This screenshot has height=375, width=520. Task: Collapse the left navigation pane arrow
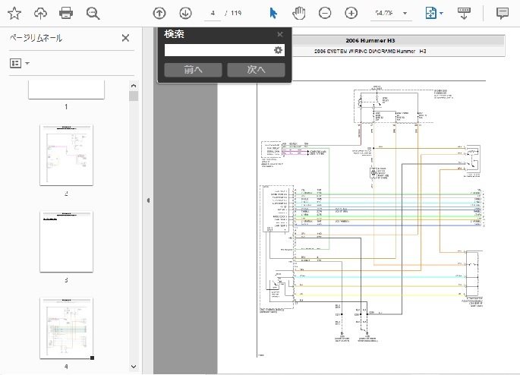(x=148, y=200)
